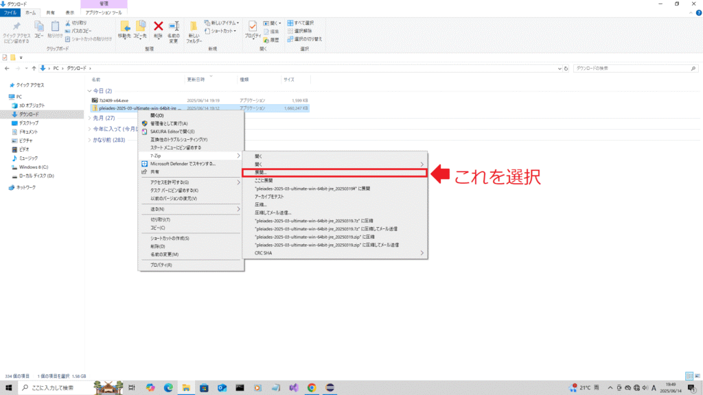
Task: Open the Windows Start menu
Action: (x=8, y=388)
